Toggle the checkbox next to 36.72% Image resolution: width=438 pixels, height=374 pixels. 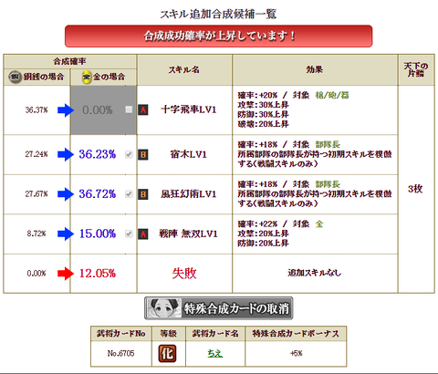[x=129, y=194]
